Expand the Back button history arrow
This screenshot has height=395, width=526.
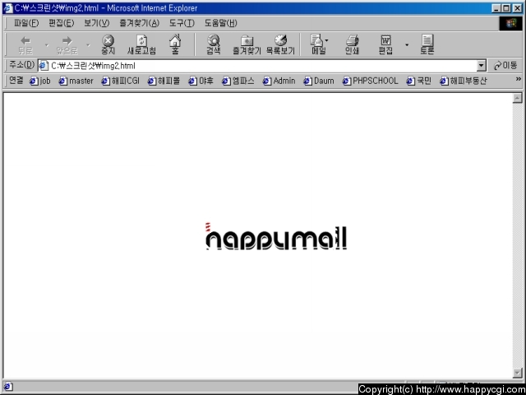click(x=47, y=45)
